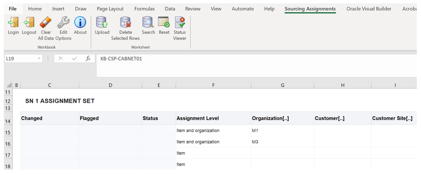This screenshot has width=421, height=175.
Task: Click the Organization[..] heading cell
Action: (283, 118)
